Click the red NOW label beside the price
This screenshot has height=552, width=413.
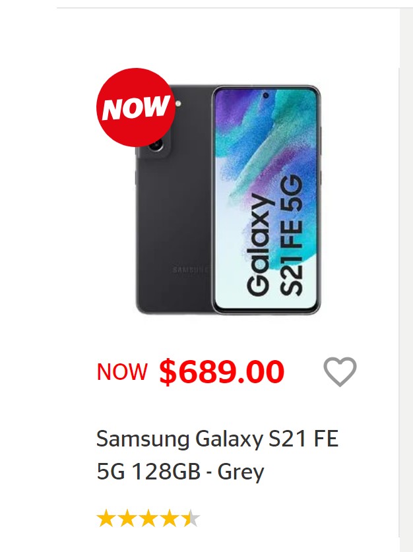pos(122,373)
